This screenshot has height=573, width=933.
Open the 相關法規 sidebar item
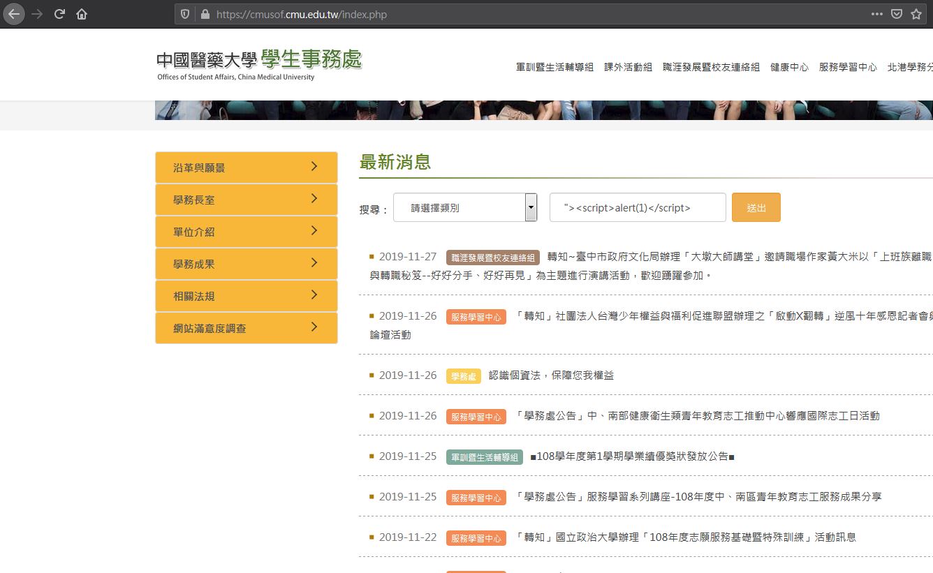(247, 296)
